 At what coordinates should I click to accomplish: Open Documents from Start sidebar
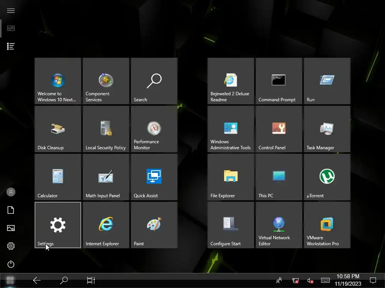coord(11,210)
